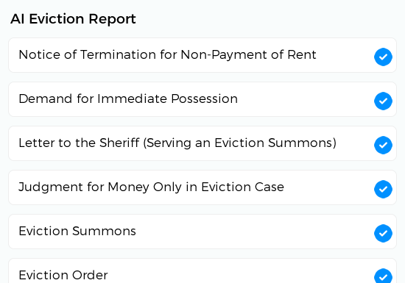Select the Non-Payment of Rent notice card
This screenshot has height=283, width=405.
pyautogui.click(x=202, y=55)
